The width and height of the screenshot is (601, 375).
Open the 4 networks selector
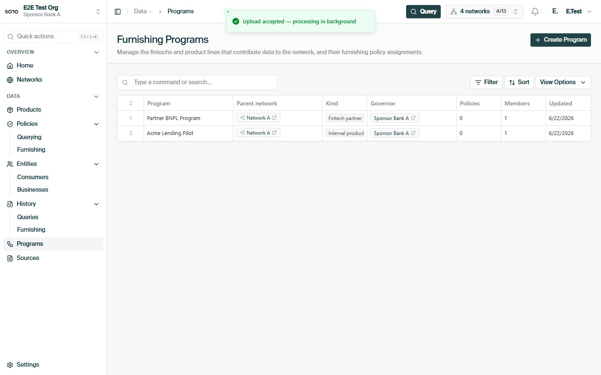click(485, 12)
